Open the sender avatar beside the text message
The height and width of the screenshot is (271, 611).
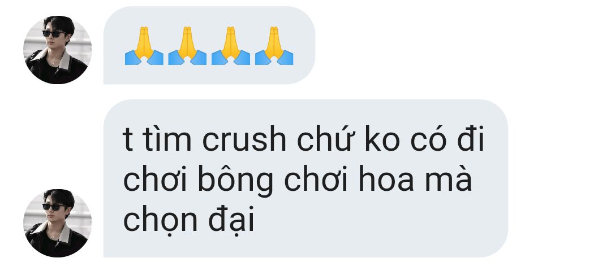(x=57, y=223)
